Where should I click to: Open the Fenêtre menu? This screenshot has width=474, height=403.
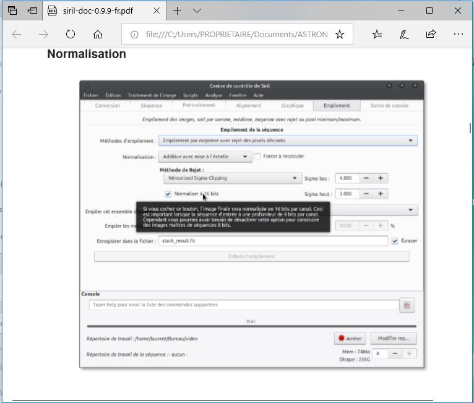pyautogui.click(x=238, y=95)
